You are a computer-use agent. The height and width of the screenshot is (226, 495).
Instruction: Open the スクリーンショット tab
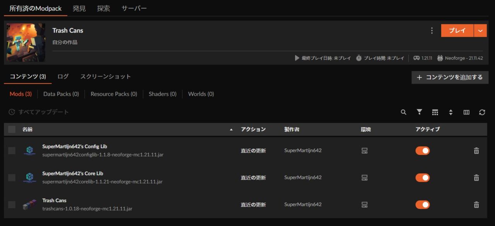click(106, 76)
